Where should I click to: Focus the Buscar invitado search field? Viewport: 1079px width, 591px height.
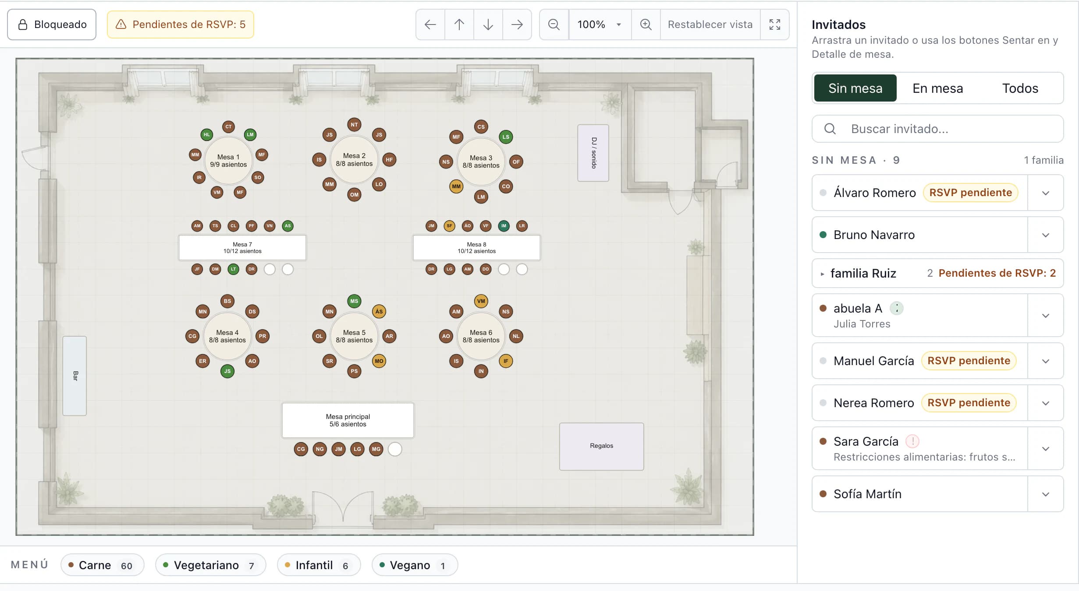coord(937,129)
